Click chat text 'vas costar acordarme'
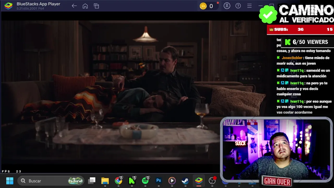The image size is (334, 188). tap(294, 112)
